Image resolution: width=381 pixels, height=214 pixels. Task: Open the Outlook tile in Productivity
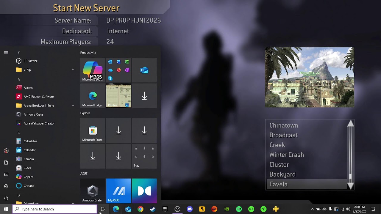[x=144, y=70]
